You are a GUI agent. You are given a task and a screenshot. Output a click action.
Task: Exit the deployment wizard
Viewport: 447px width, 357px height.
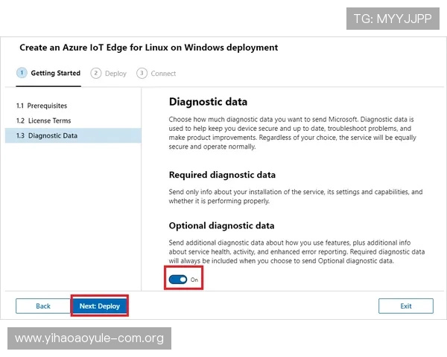[406, 306]
